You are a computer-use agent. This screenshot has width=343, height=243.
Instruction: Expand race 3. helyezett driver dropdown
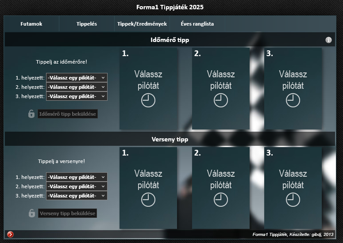77,195
